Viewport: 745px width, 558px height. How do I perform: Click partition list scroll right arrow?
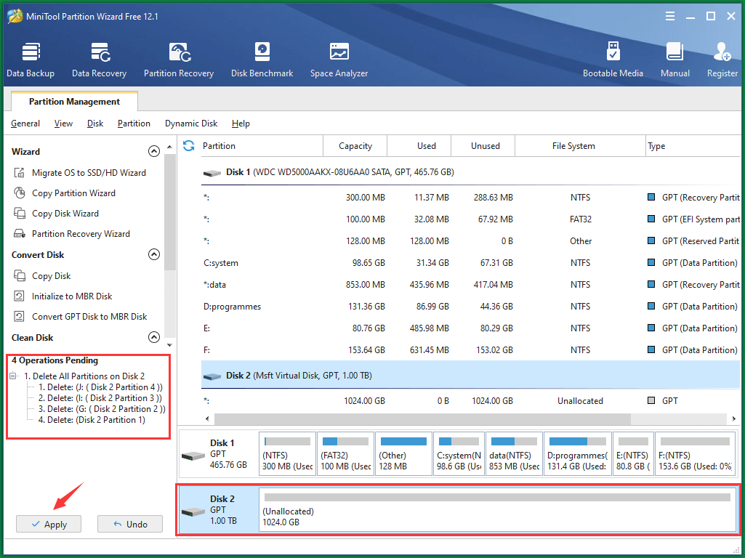(734, 418)
